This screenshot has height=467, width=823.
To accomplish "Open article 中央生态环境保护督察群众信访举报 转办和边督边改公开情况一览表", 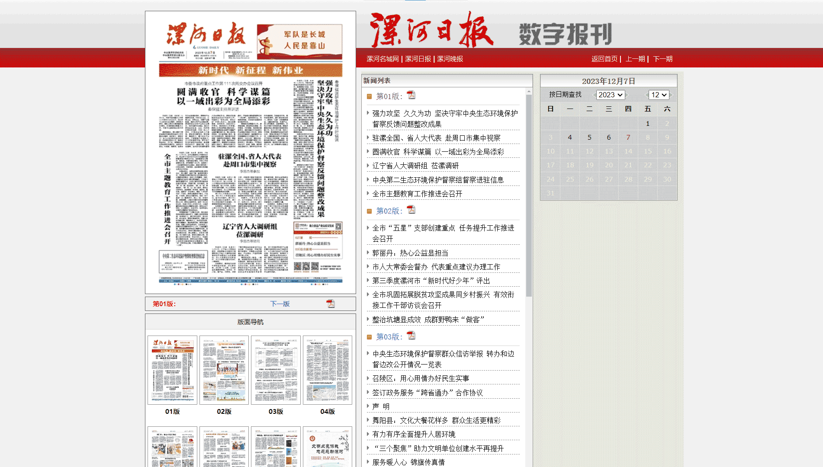I will [443, 359].
